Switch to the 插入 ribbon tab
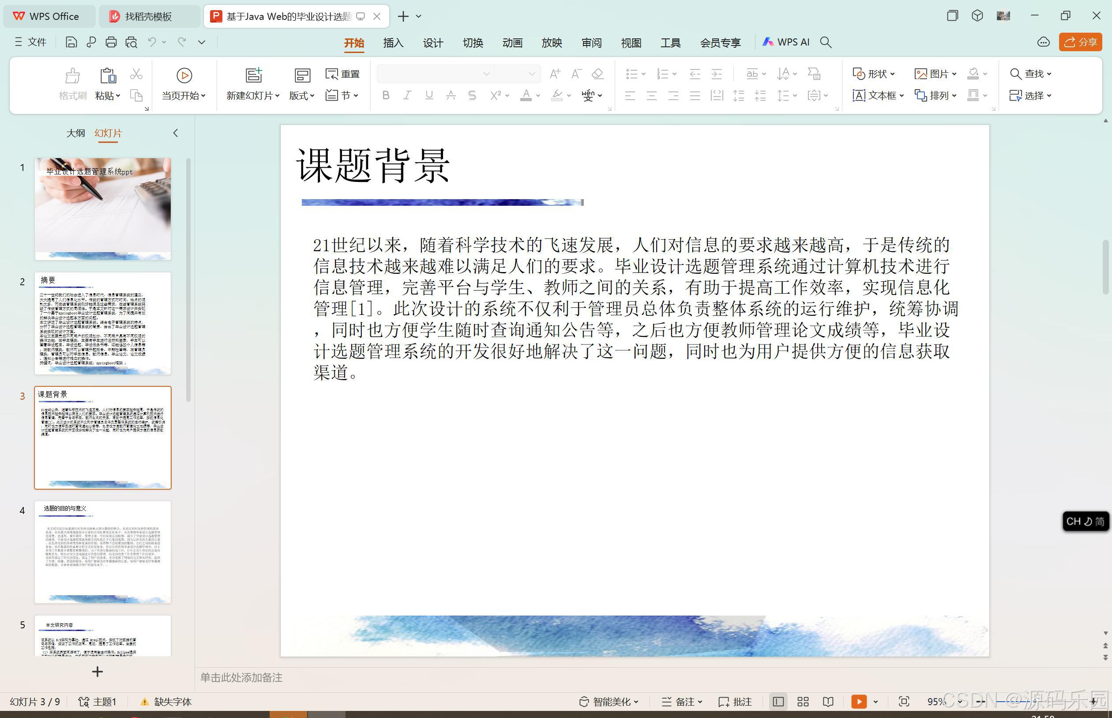The image size is (1112, 718). tap(393, 42)
